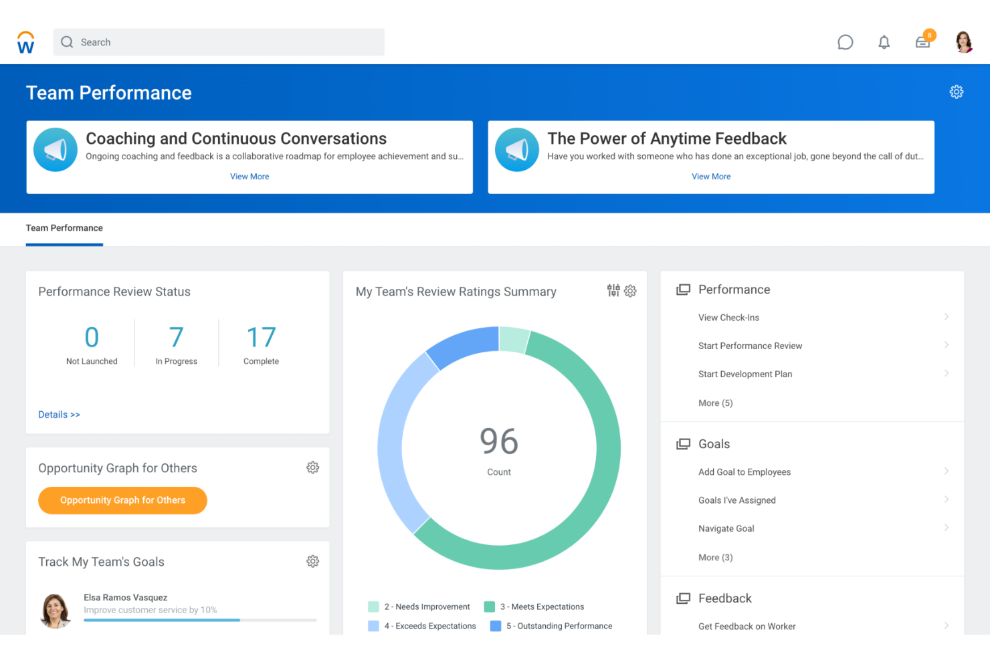The width and height of the screenshot is (990, 660).
Task: Expand View Check-Ins chevron
Action: click(x=947, y=317)
